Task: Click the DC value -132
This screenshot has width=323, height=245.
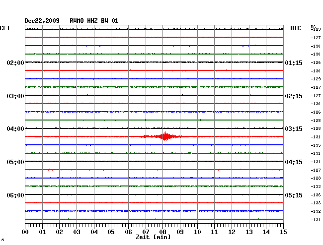Action: (316, 211)
